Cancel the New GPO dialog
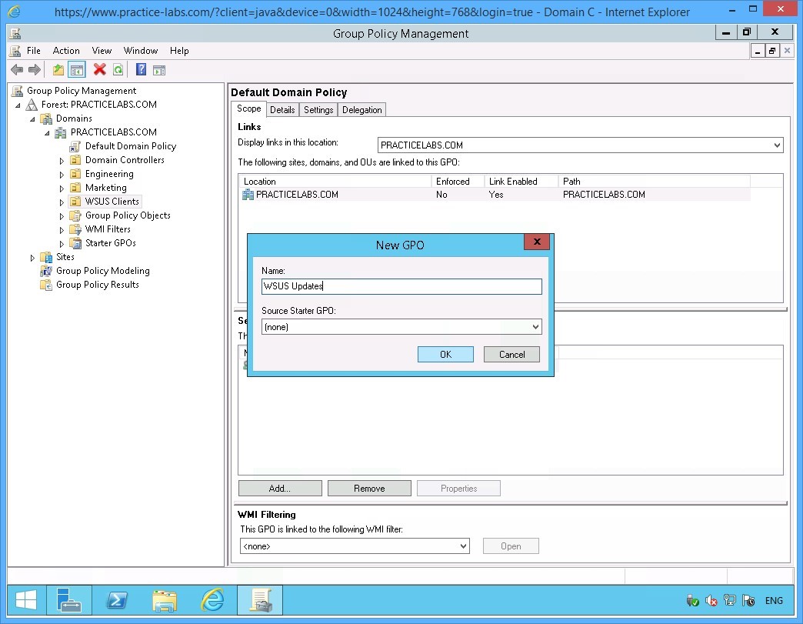803x624 pixels. [x=511, y=355]
